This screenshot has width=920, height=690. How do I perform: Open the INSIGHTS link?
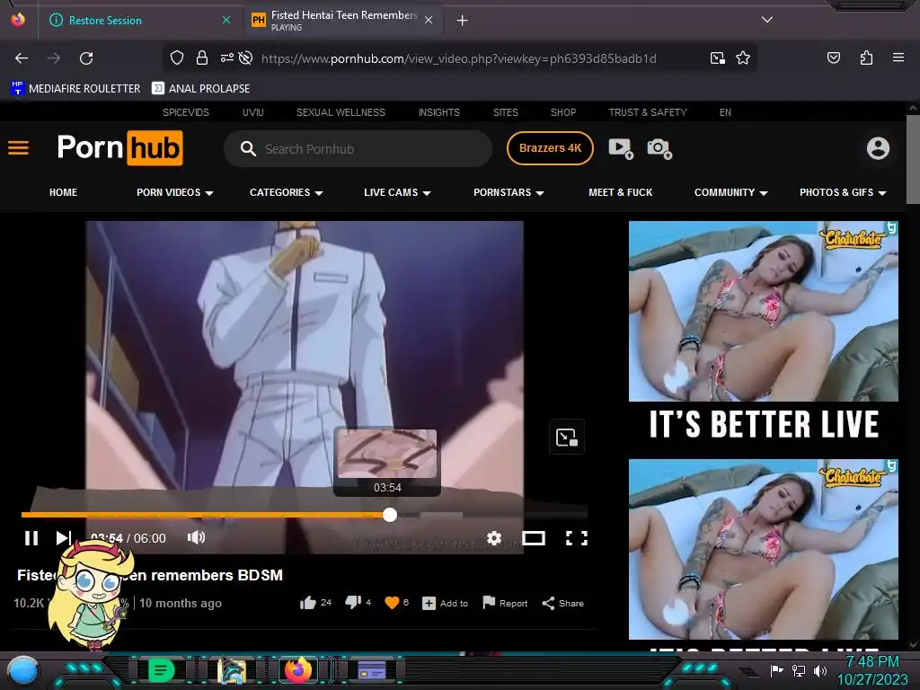click(438, 112)
